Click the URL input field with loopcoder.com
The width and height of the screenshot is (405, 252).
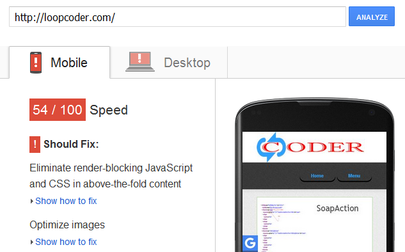177,17
